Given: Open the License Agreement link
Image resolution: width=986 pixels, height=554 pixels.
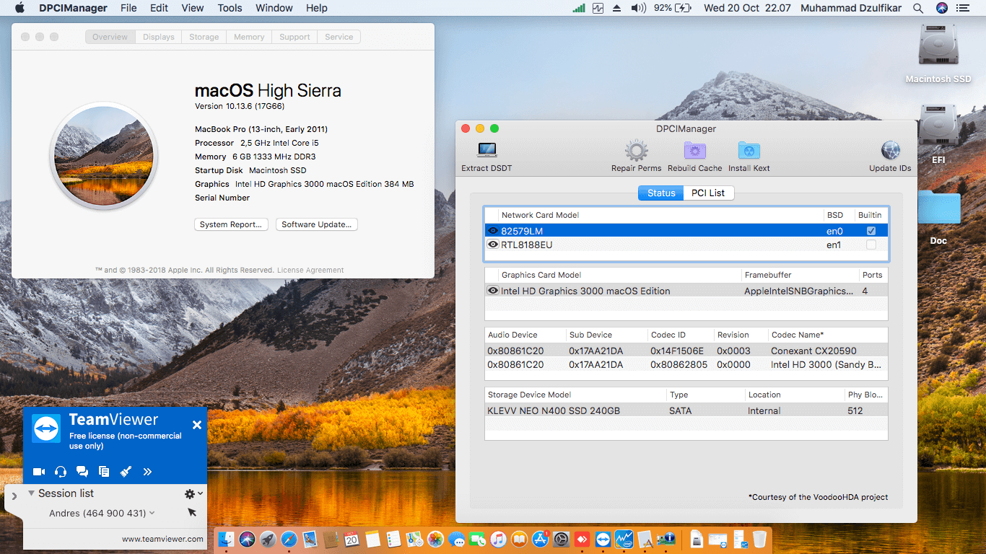Looking at the screenshot, I should [x=310, y=270].
